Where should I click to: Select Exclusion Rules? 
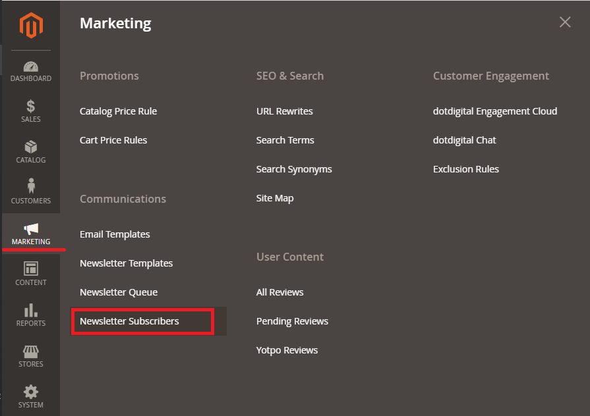(466, 169)
